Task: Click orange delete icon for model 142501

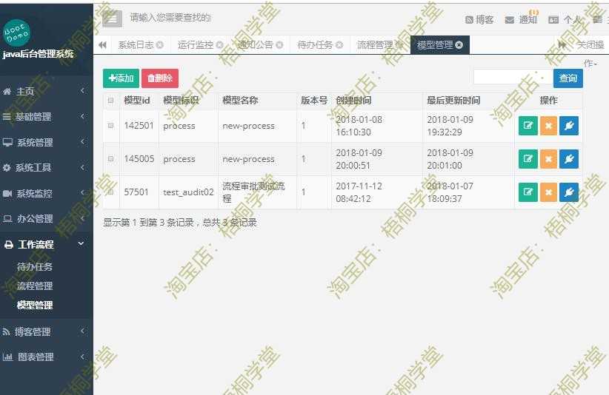Action: coord(548,126)
